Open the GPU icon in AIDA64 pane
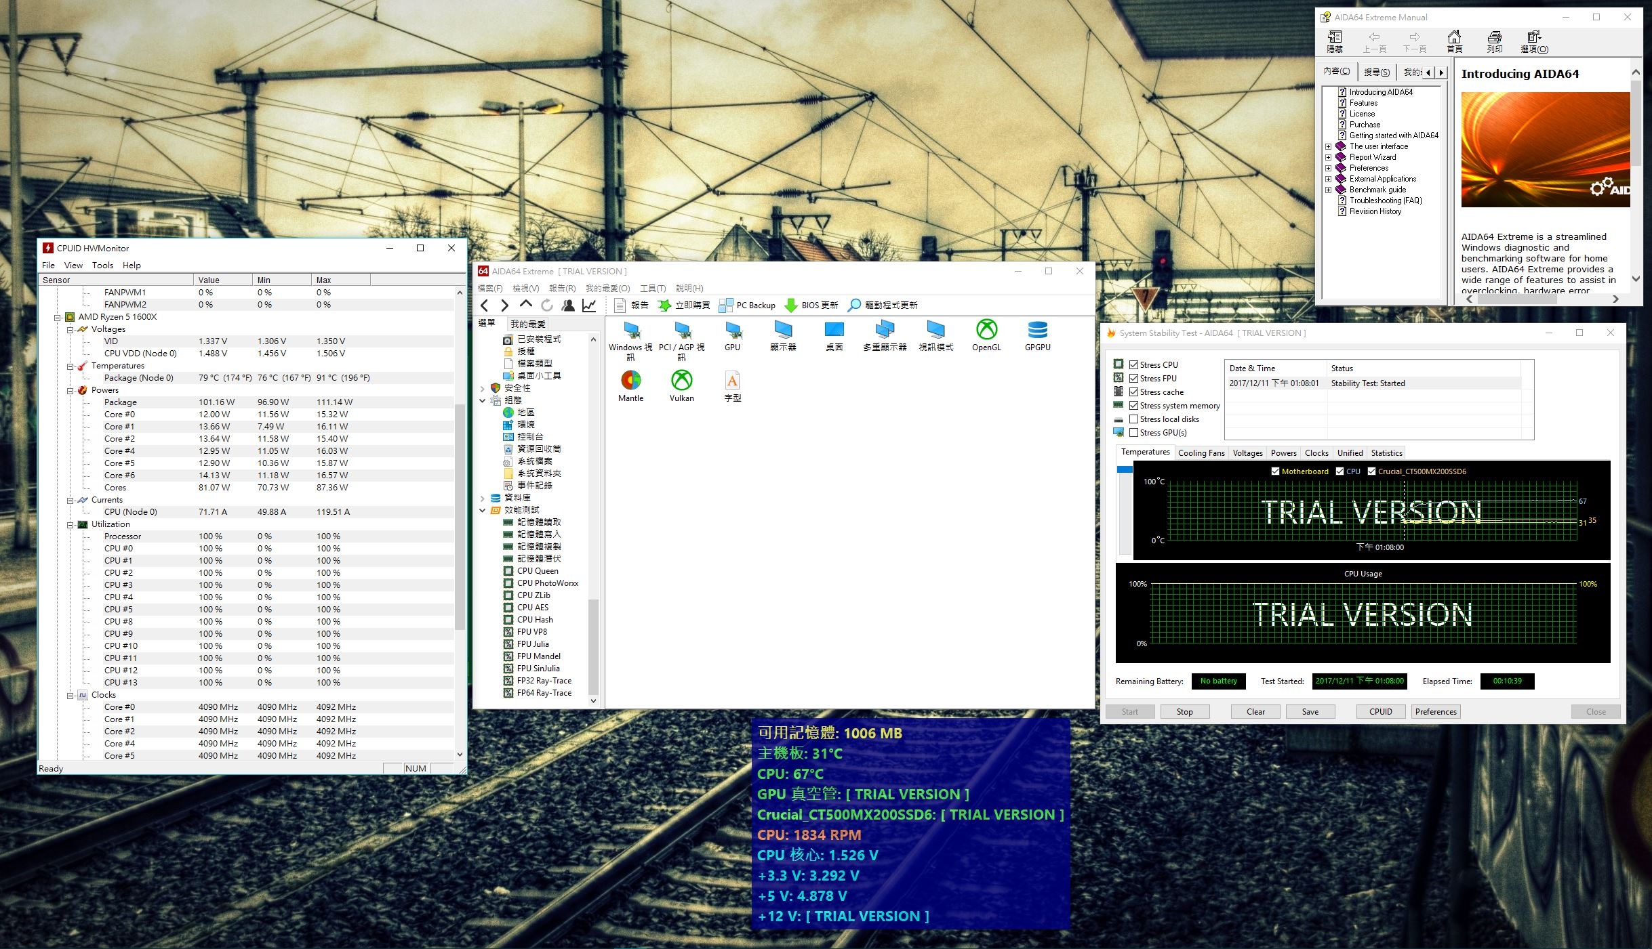1652x949 pixels. [x=732, y=336]
